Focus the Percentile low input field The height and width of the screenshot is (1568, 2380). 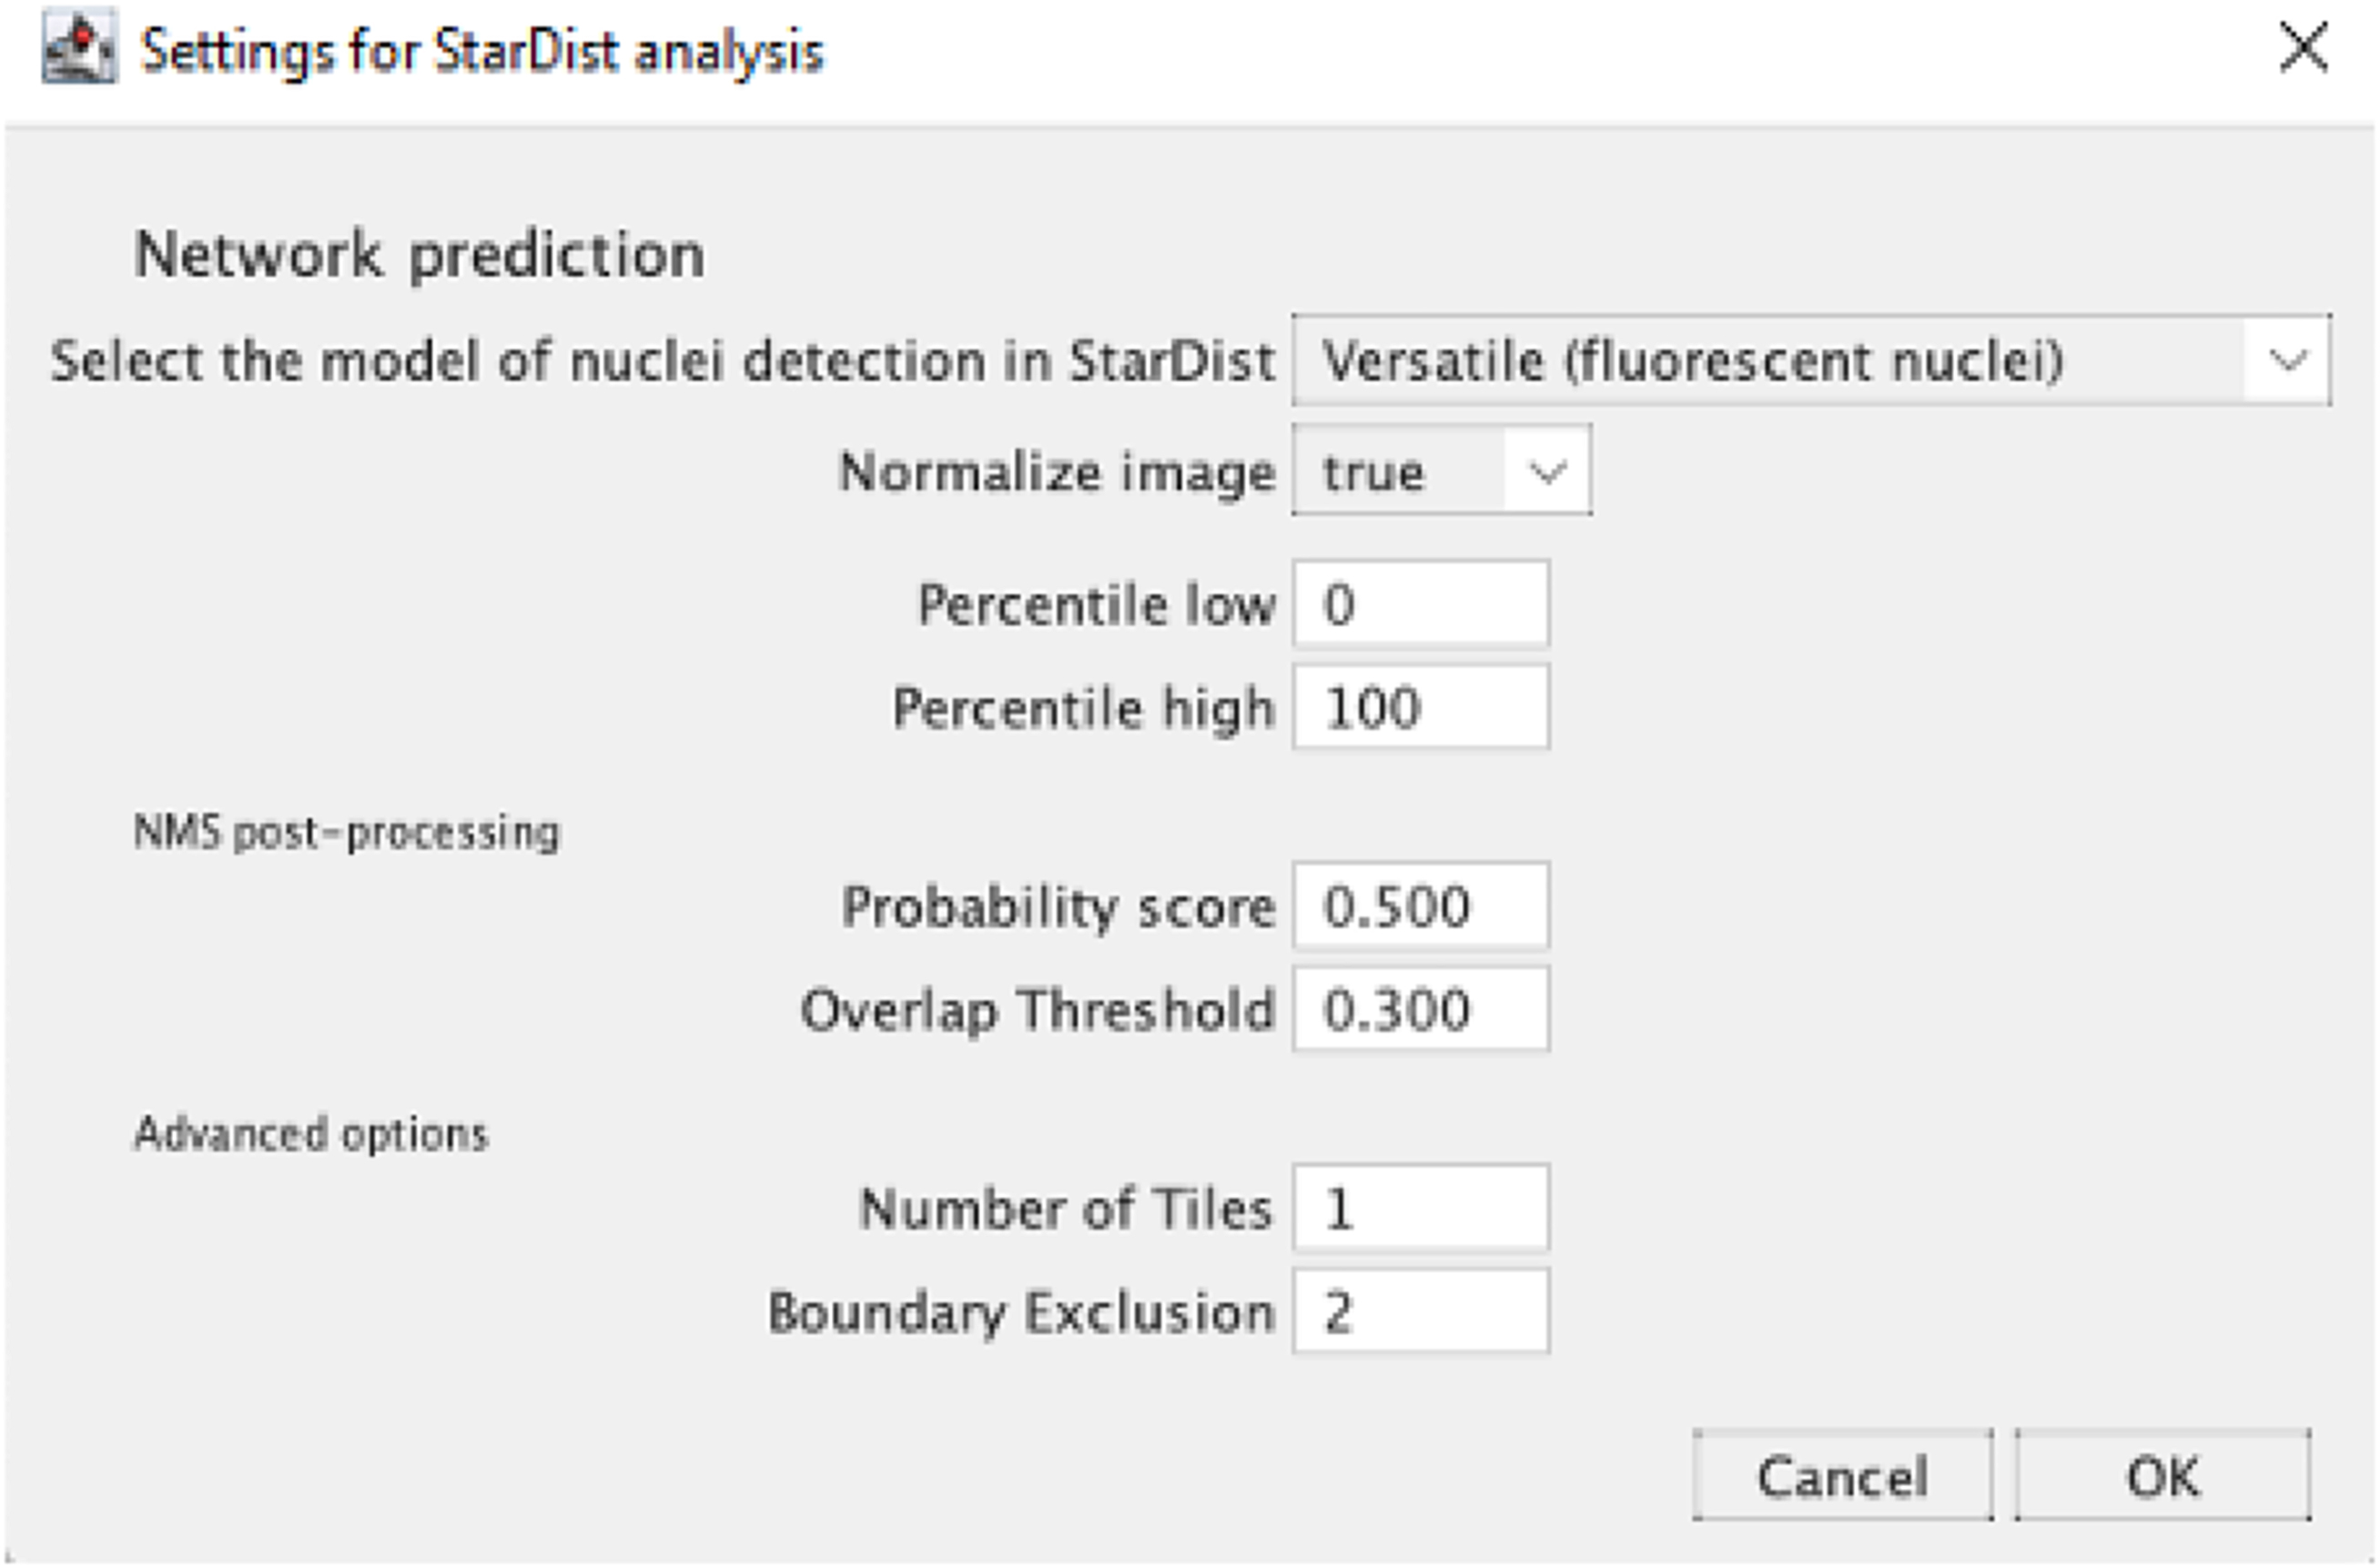[x=1420, y=605]
